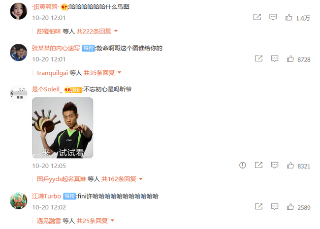Repost 张某某的内心速写's comment
Image resolution: width=320 pixels, height=229 pixels.
pyautogui.click(x=258, y=58)
